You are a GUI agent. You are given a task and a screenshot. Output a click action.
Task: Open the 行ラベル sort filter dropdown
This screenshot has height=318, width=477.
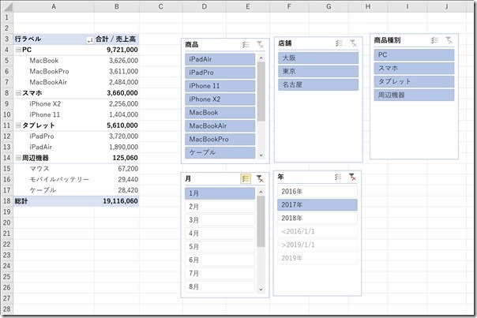[90, 39]
